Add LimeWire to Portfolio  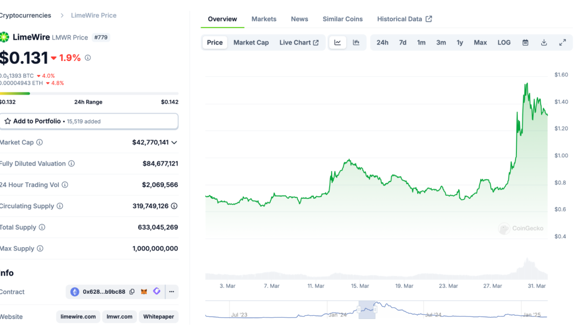pos(89,121)
